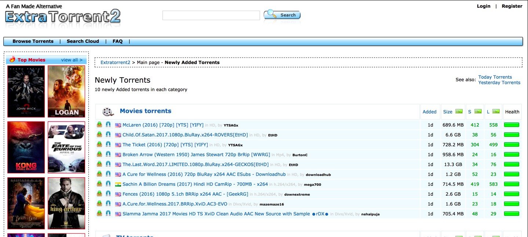Click the flame icon beside Top Movies
The width and height of the screenshot is (528, 237).
click(x=12, y=60)
